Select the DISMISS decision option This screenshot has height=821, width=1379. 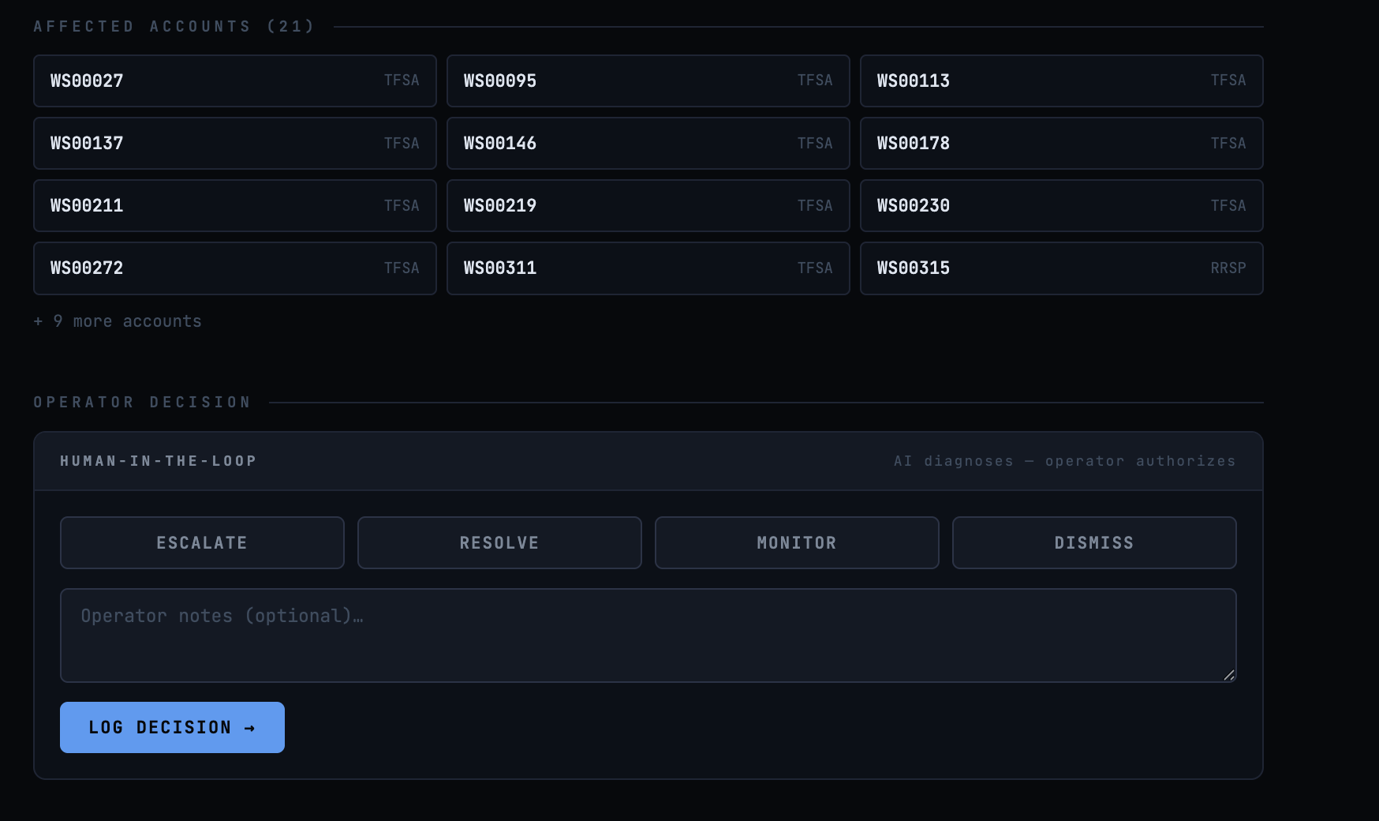click(x=1094, y=542)
